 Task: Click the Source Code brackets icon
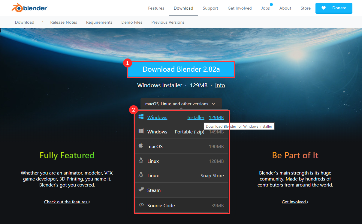141,205
